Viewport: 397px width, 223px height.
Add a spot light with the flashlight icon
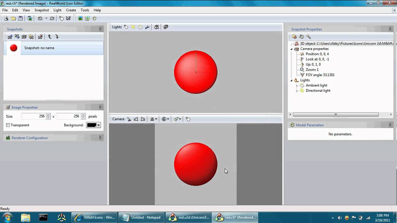pyautogui.click(x=147, y=27)
